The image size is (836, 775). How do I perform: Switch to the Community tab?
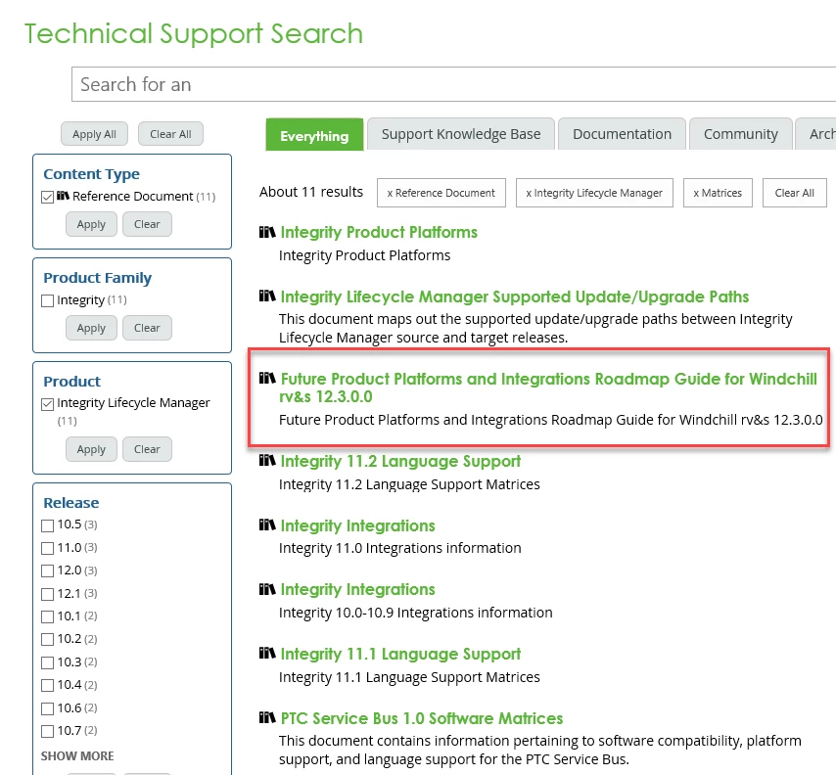pos(741,134)
